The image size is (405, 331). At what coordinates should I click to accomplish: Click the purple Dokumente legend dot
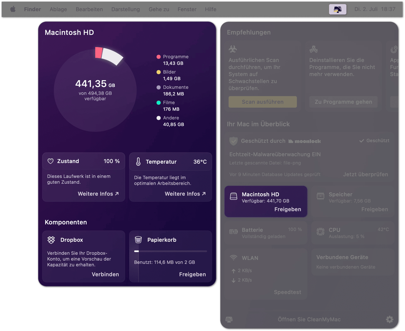point(158,87)
